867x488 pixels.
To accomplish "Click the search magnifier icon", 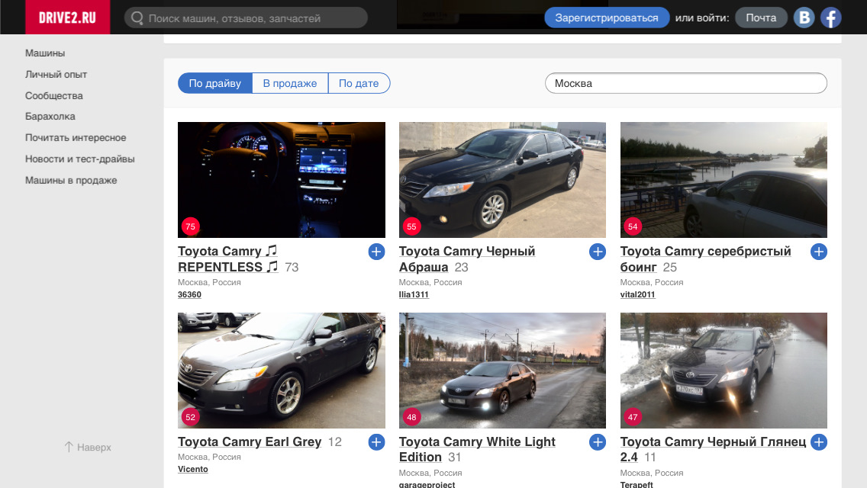I will (x=137, y=18).
